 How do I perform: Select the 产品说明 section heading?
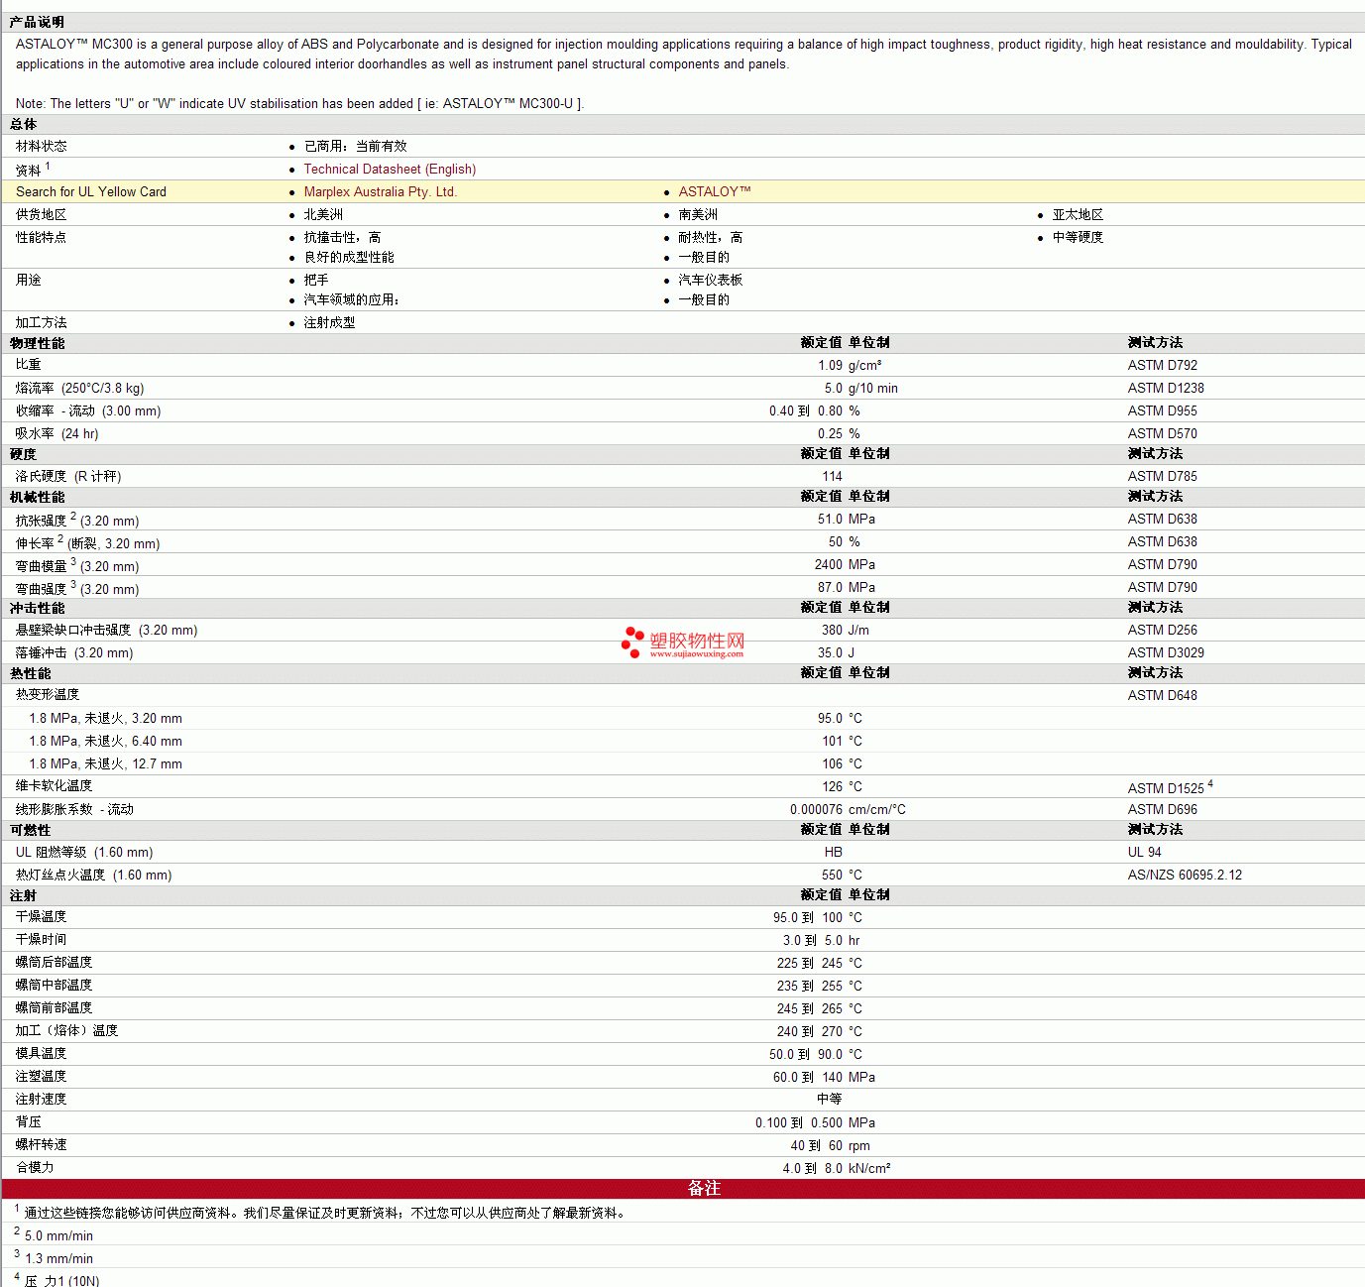37,22
